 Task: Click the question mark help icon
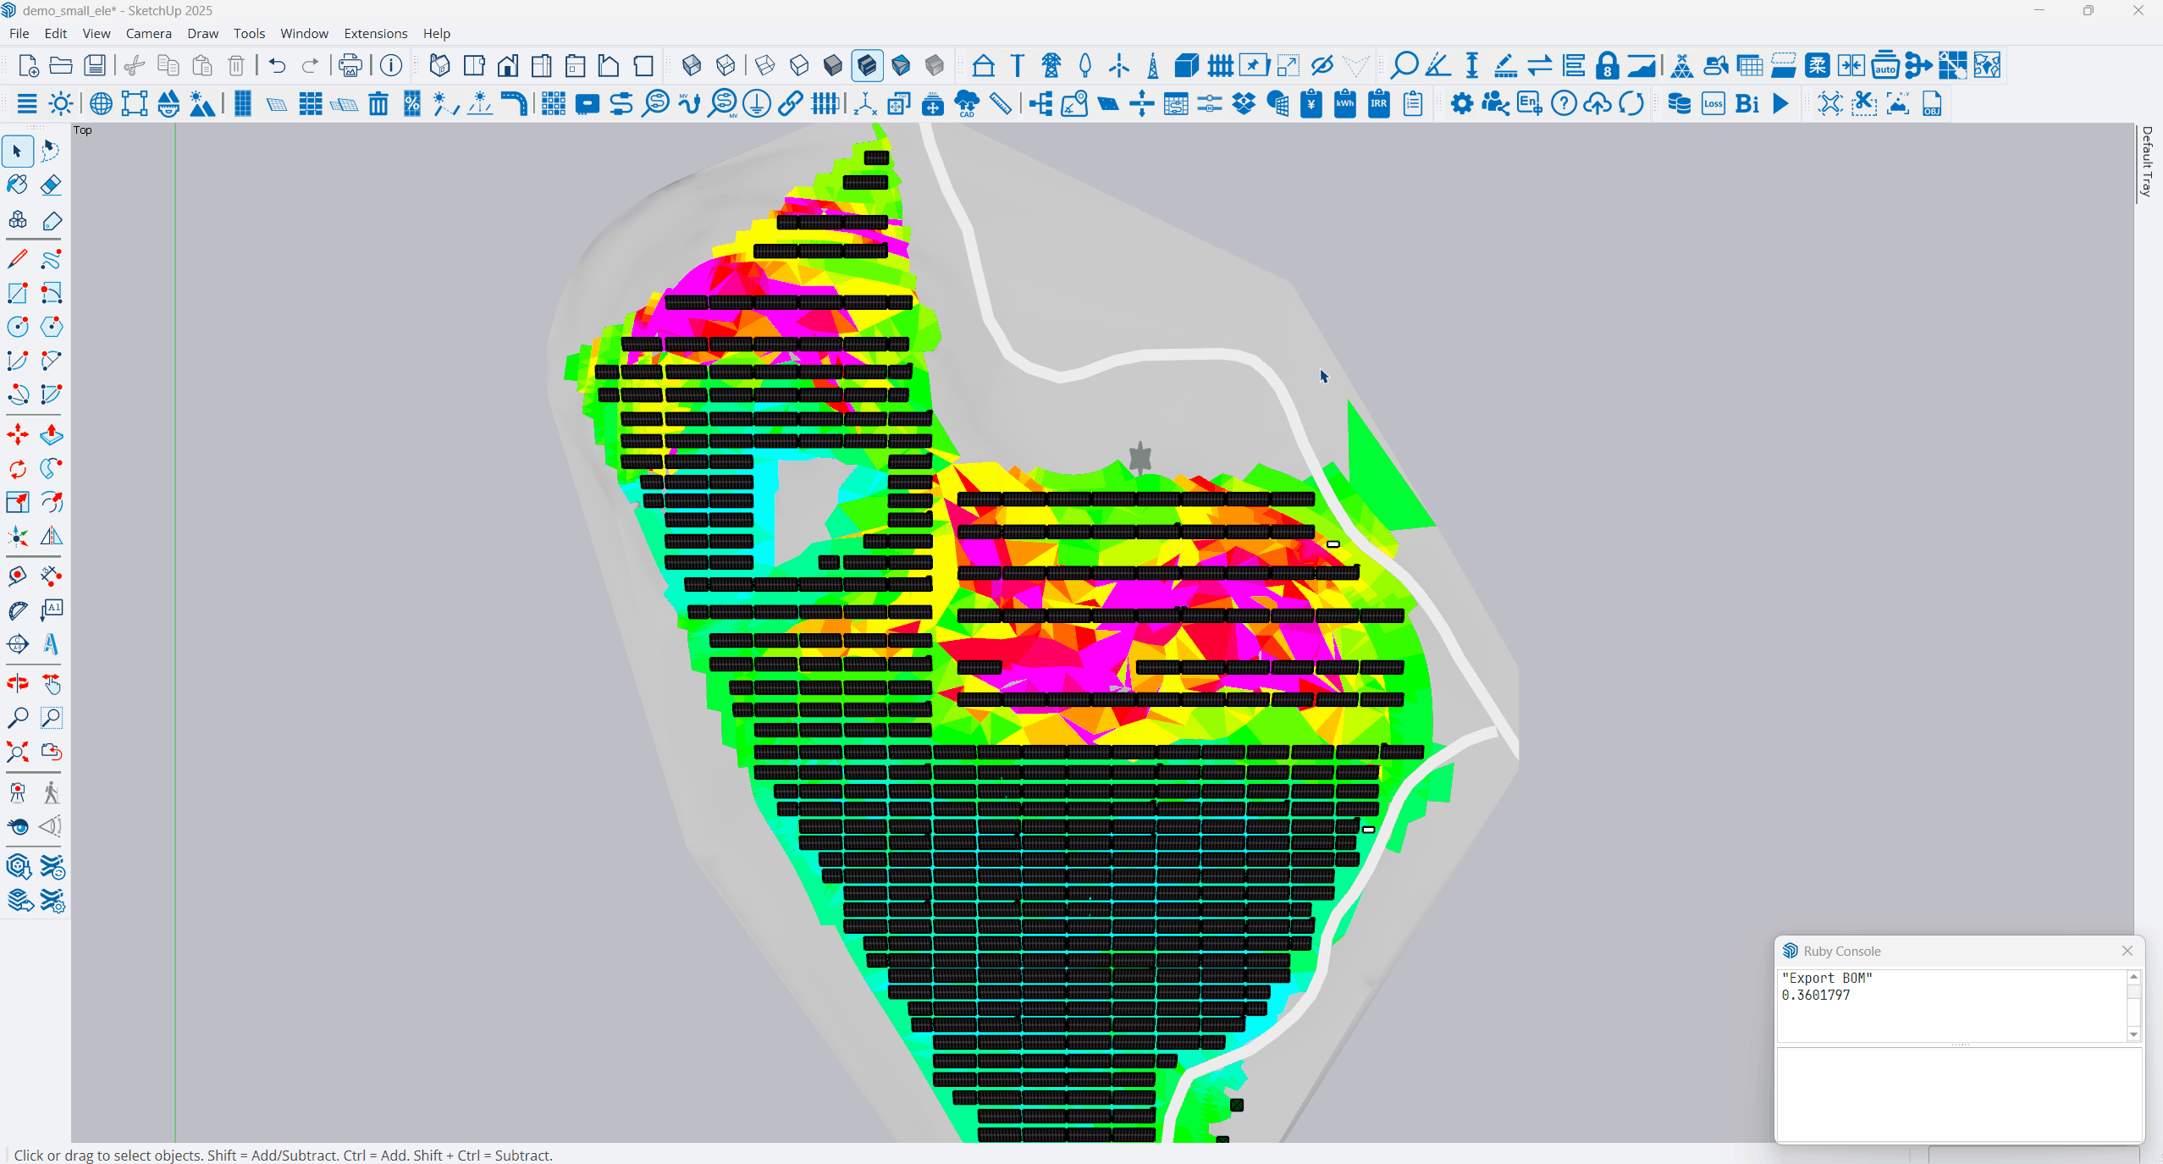(x=1563, y=104)
